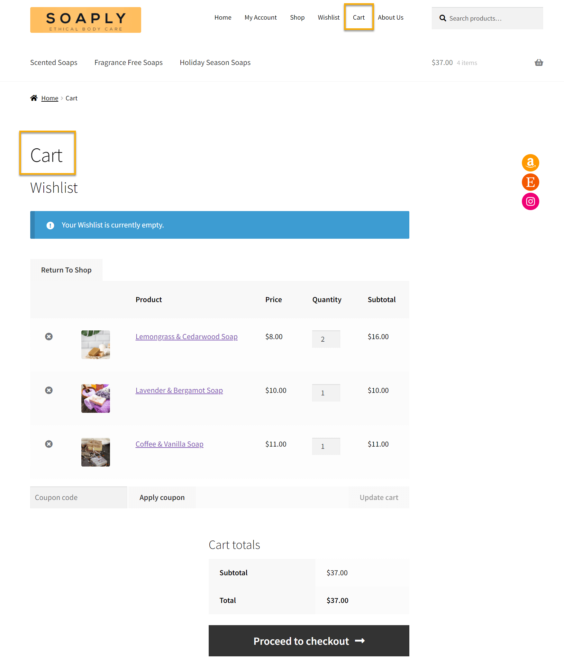Open the Etsy social icon
564x666 pixels.
pos(530,182)
